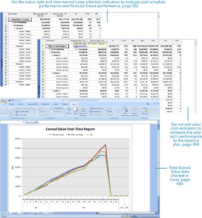Image resolution: width=202 pixels, height=218 pixels.
Task: Toggle the Headings checkbox
Action: point(52,112)
